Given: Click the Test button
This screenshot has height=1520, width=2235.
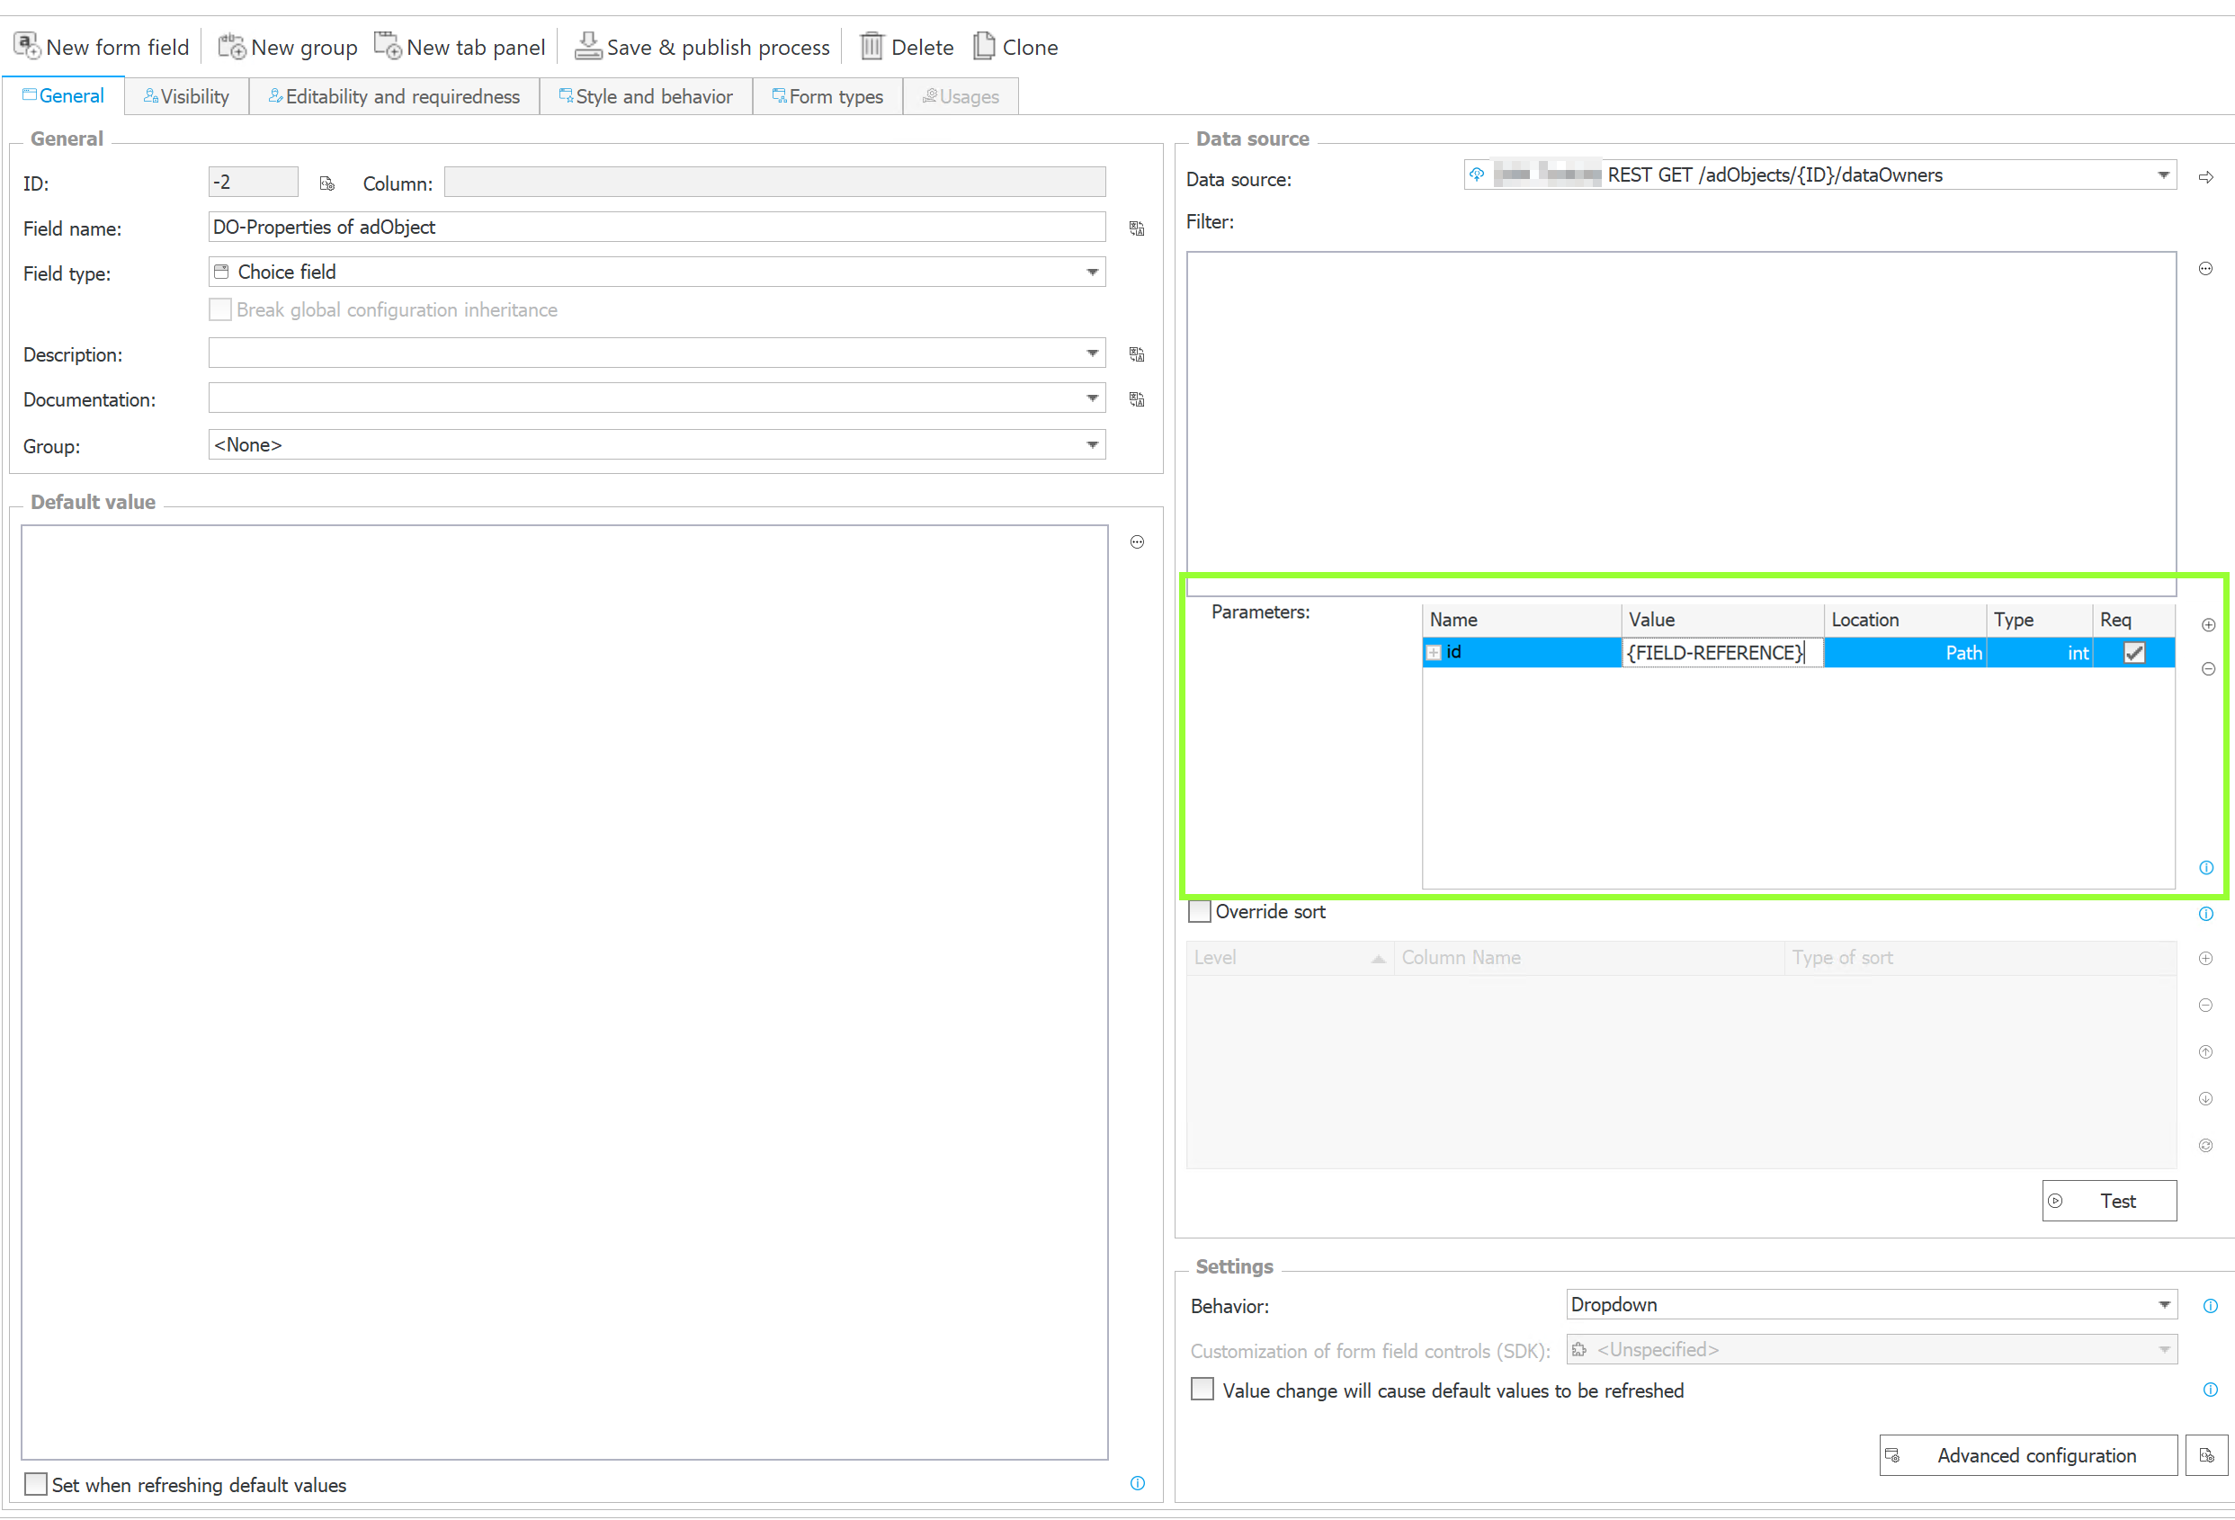Looking at the screenshot, I should [x=2109, y=1201].
